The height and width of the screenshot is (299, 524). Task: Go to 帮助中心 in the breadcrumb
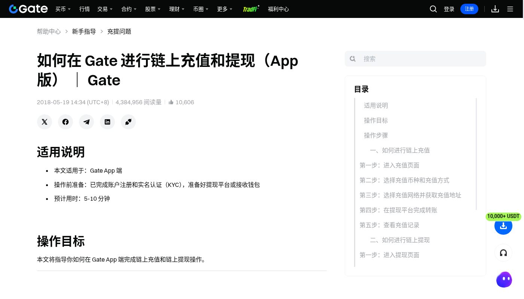click(49, 31)
